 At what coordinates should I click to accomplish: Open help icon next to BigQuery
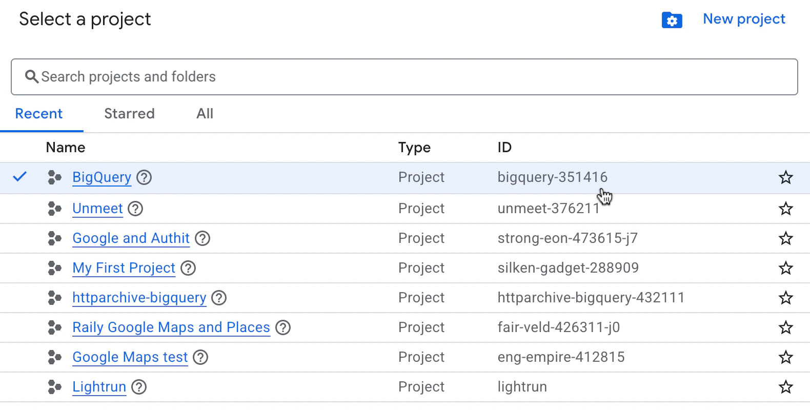click(x=144, y=177)
